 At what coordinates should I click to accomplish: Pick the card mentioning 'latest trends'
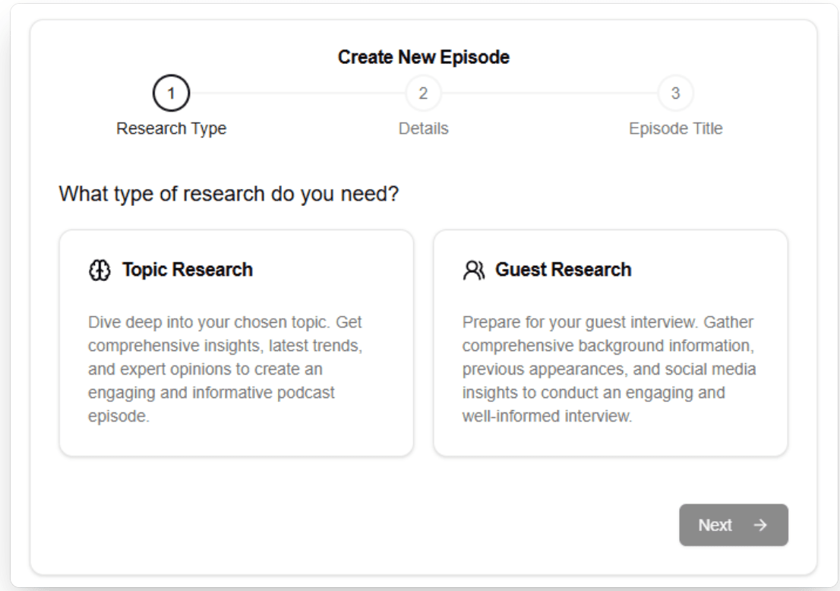[x=236, y=343]
